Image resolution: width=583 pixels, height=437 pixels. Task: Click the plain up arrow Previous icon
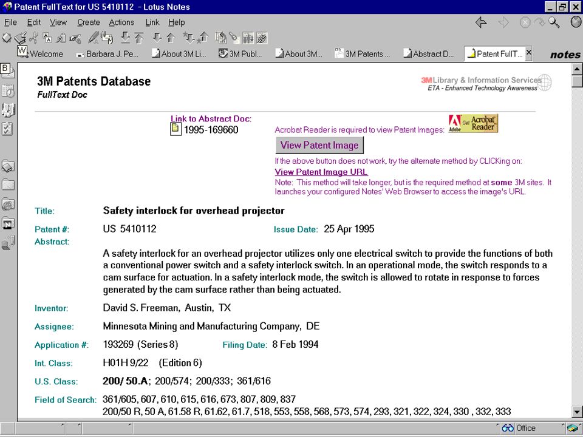[x=171, y=37]
